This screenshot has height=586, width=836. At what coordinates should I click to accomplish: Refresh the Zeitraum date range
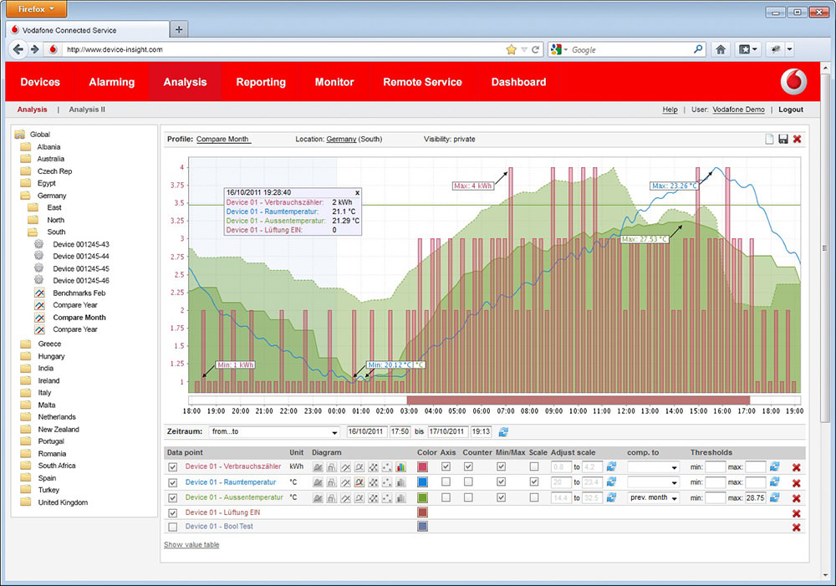(502, 432)
